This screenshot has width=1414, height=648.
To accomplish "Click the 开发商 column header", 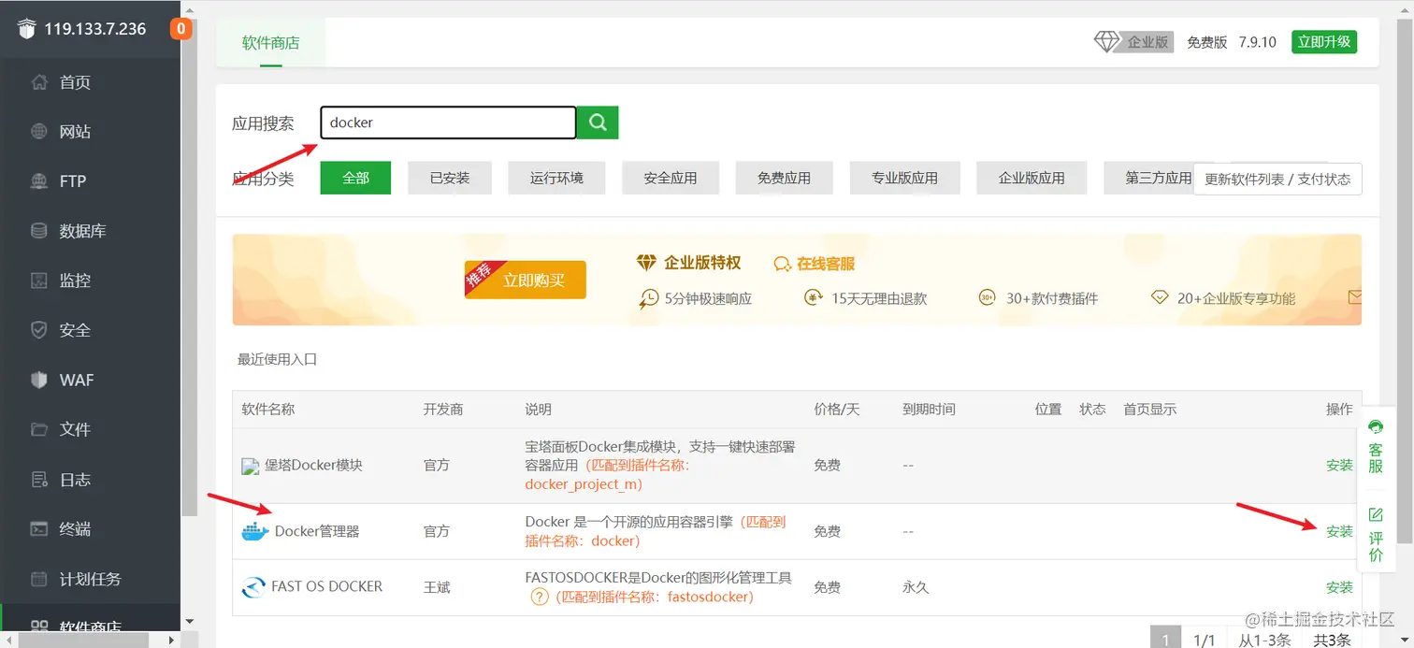I will pyautogui.click(x=443, y=410).
